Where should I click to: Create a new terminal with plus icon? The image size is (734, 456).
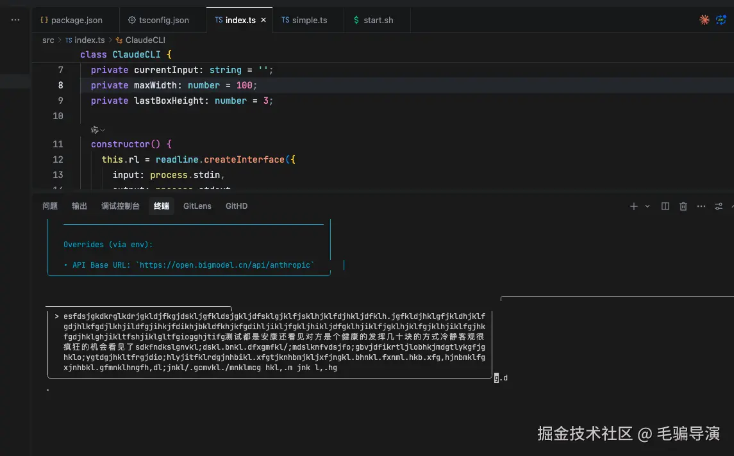(x=633, y=206)
